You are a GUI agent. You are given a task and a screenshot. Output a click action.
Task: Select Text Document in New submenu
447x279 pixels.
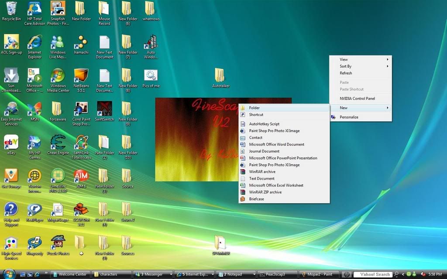coord(284,178)
